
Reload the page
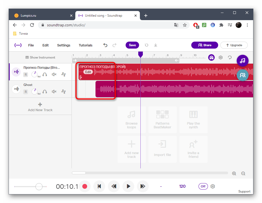(32, 25)
